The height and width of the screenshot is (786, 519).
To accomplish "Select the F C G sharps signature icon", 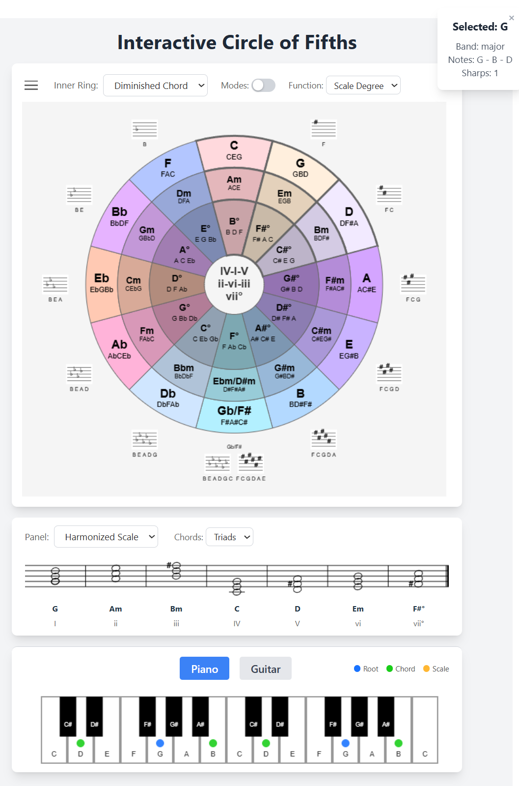I will [x=413, y=284].
